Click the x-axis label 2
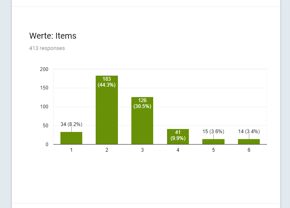 tap(107, 150)
